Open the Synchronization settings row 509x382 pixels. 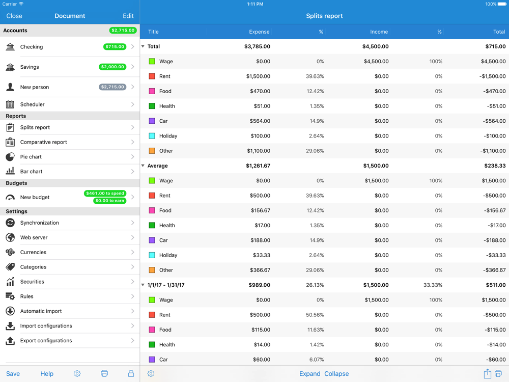click(70, 223)
